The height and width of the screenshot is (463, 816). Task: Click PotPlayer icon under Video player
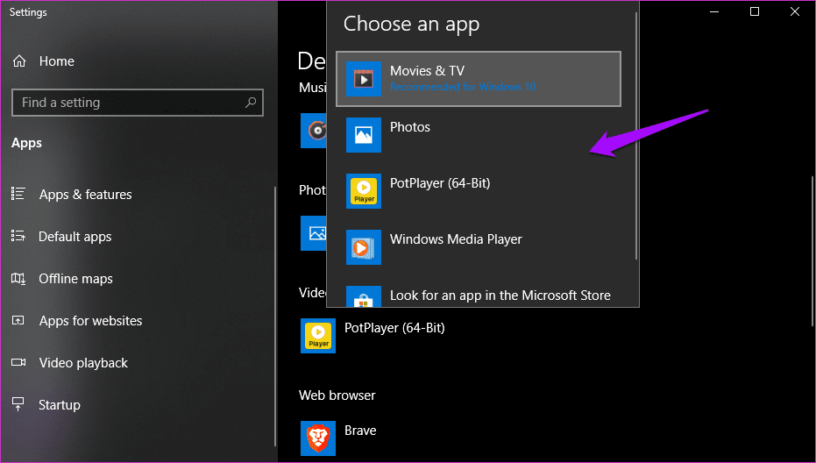pos(318,336)
